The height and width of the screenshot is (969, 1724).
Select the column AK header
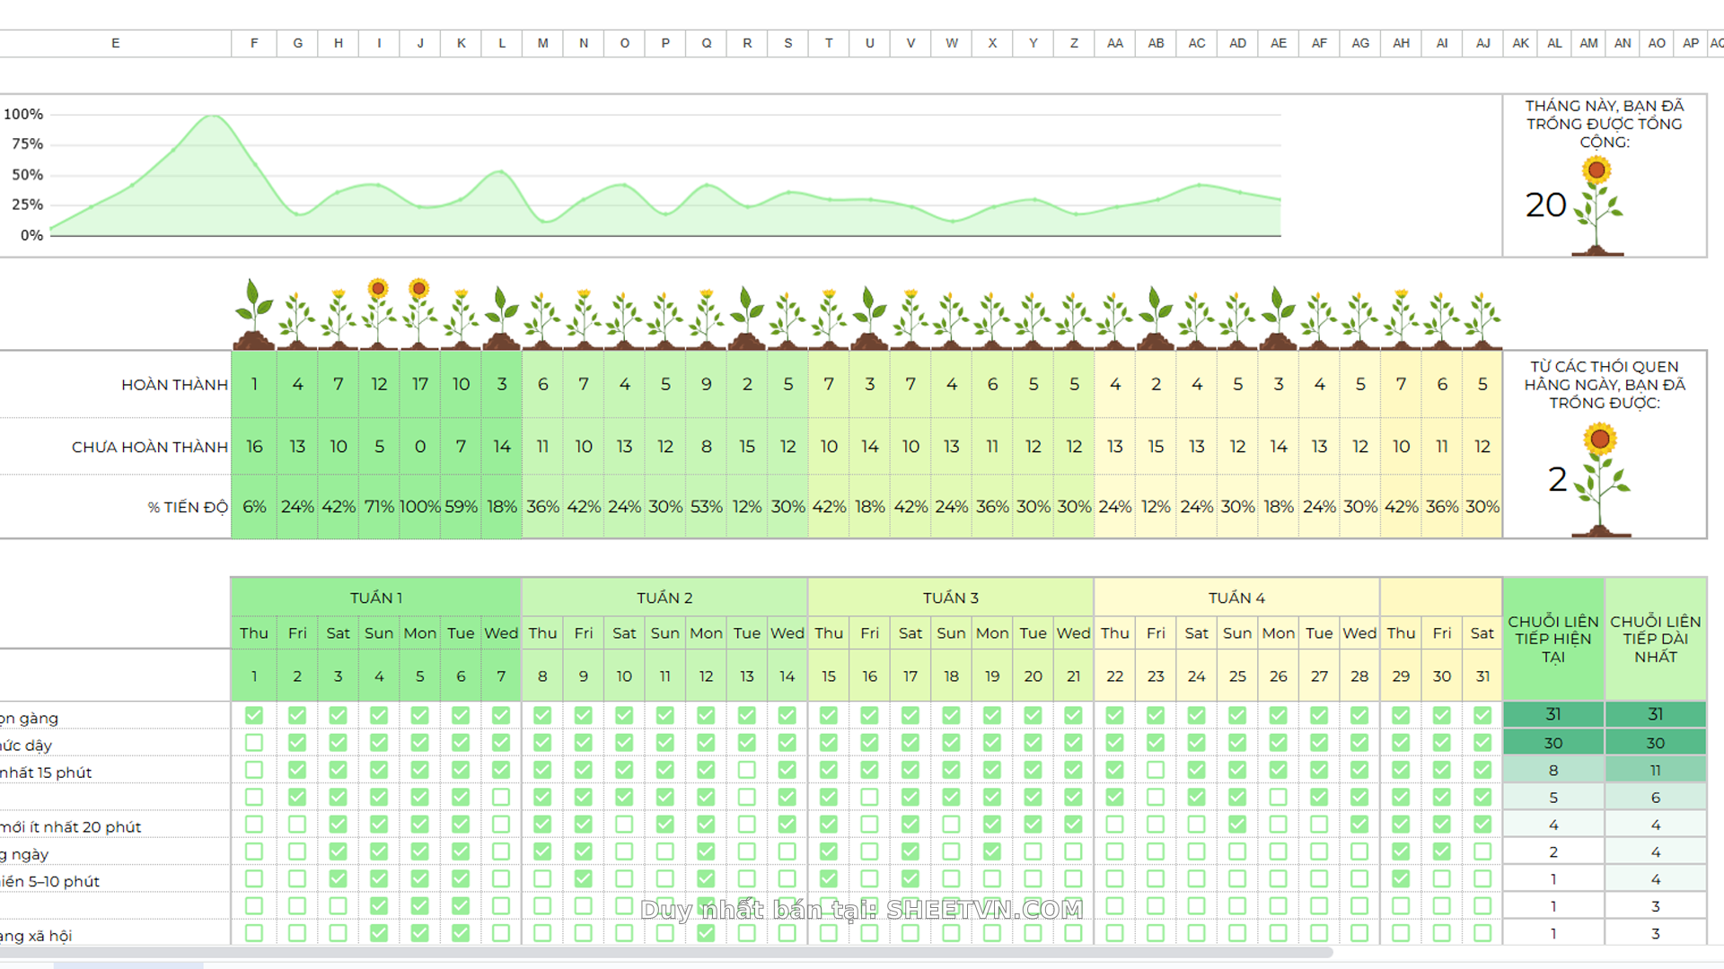pos(1520,43)
